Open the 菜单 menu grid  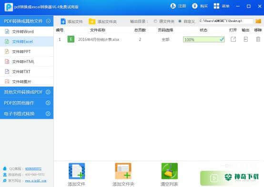pyautogui.click(x=222, y=6)
